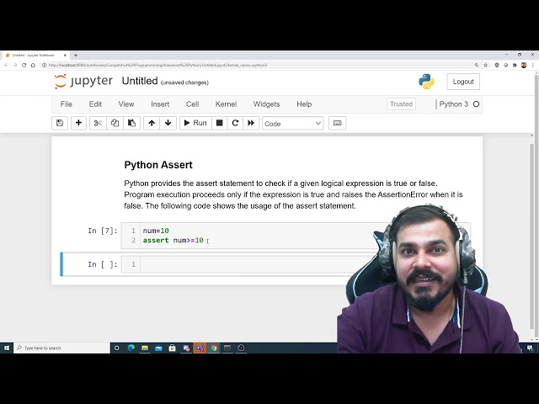
Task: Open the Chrome profile avatar
Action: coord(524,65)
